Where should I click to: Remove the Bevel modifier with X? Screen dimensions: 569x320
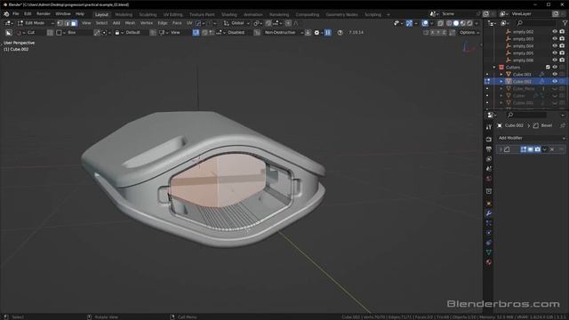click(552, 149)
